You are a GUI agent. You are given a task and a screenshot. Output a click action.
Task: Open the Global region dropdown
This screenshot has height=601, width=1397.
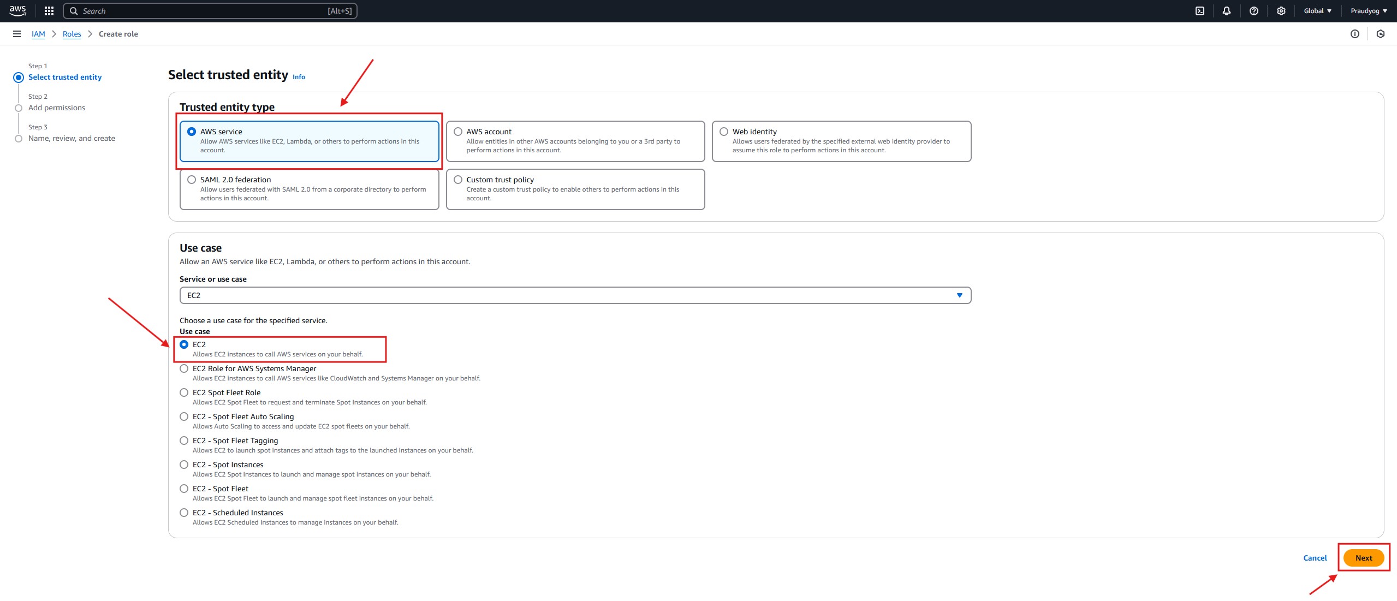[x=1317, y=11]
